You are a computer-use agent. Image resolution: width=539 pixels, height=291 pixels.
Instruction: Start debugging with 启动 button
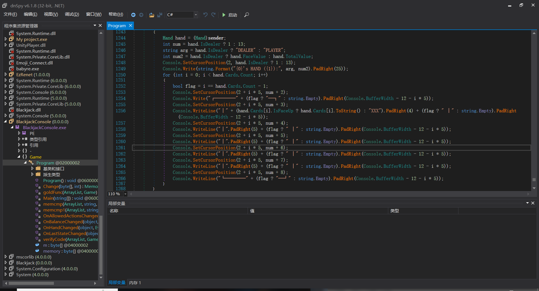[230, 15]
